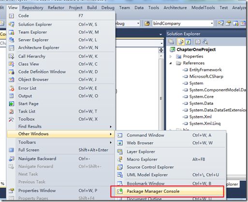Open the Repository menu
The width and height of the screenshot is (248, 202).
coord(32,8)
